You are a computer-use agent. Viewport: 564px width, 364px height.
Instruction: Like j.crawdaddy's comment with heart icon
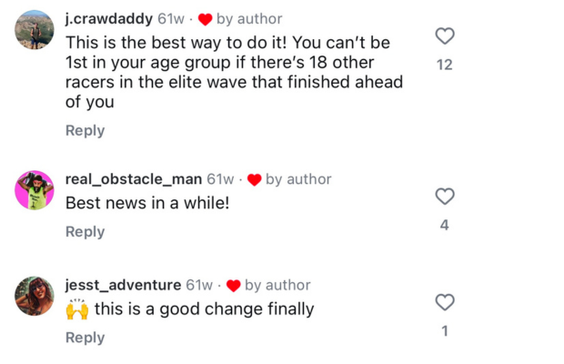445,36
